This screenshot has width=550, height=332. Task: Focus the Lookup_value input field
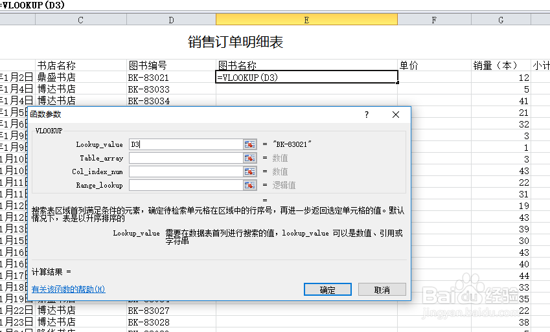[x=186, y=144]
